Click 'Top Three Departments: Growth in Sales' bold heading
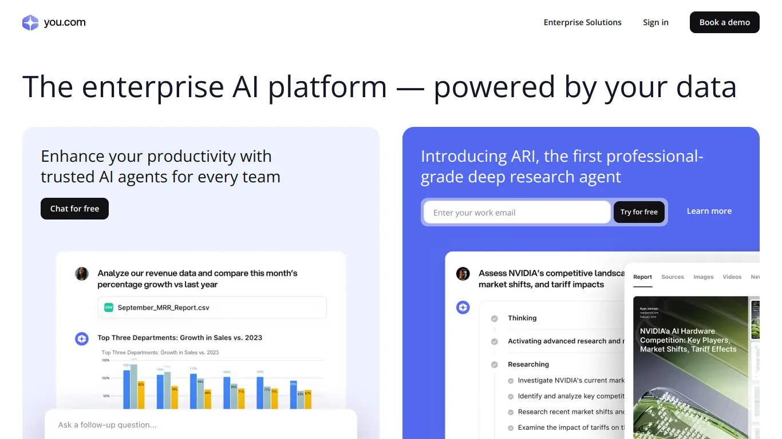 pyautogui.click(x=180, y=338)
